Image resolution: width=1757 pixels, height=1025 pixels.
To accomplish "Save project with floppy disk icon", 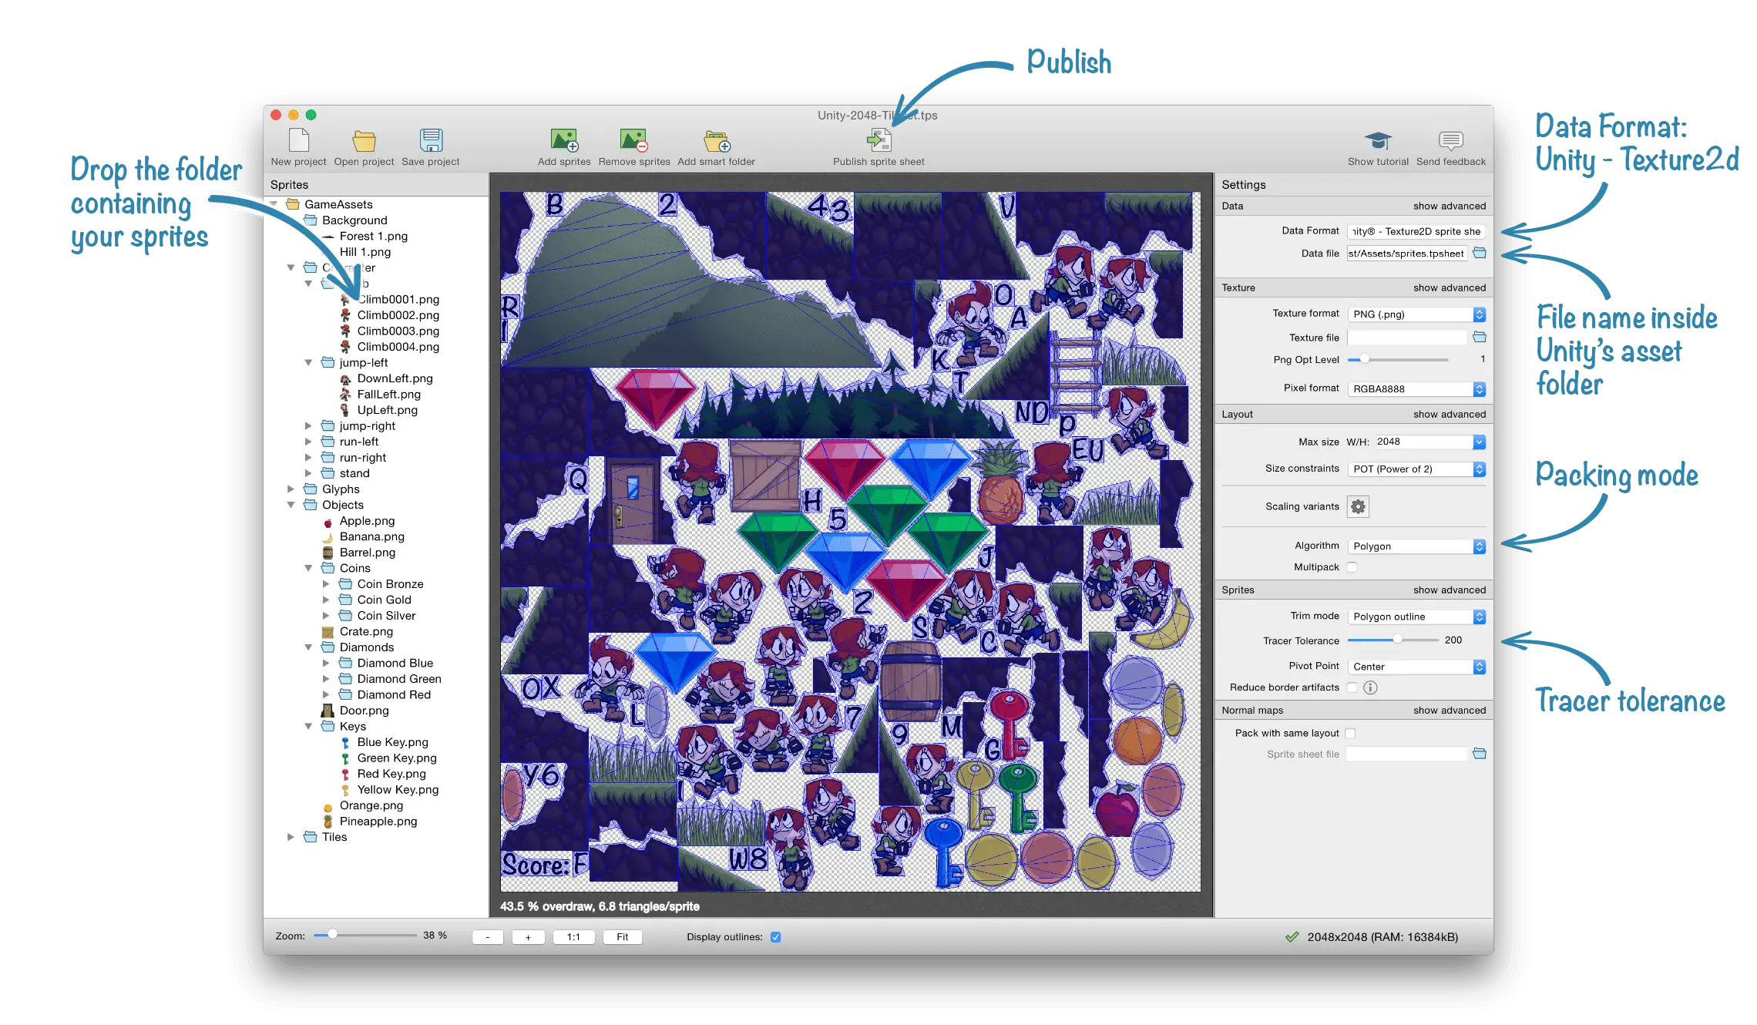I will click(x=431, y=140).
